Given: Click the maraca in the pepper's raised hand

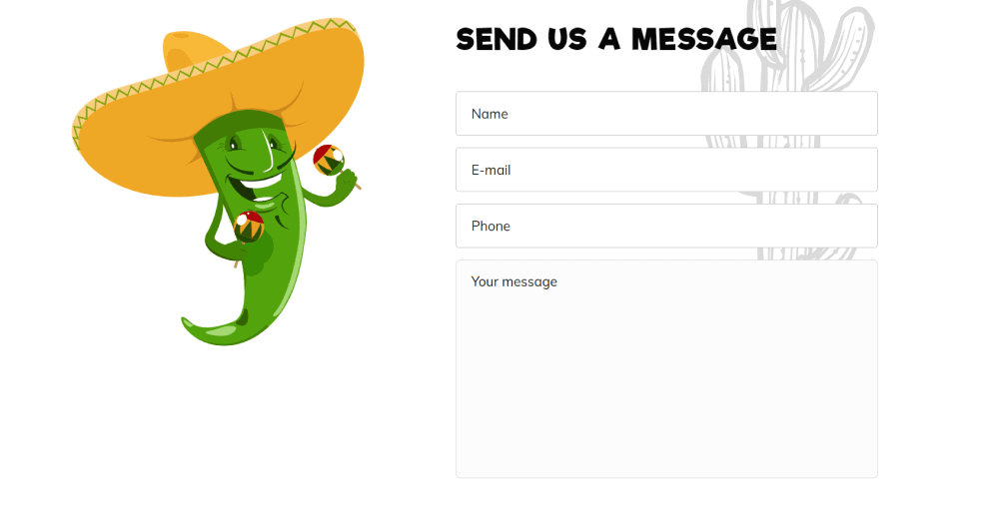Looking at the screenshot, I should [330, 161].
